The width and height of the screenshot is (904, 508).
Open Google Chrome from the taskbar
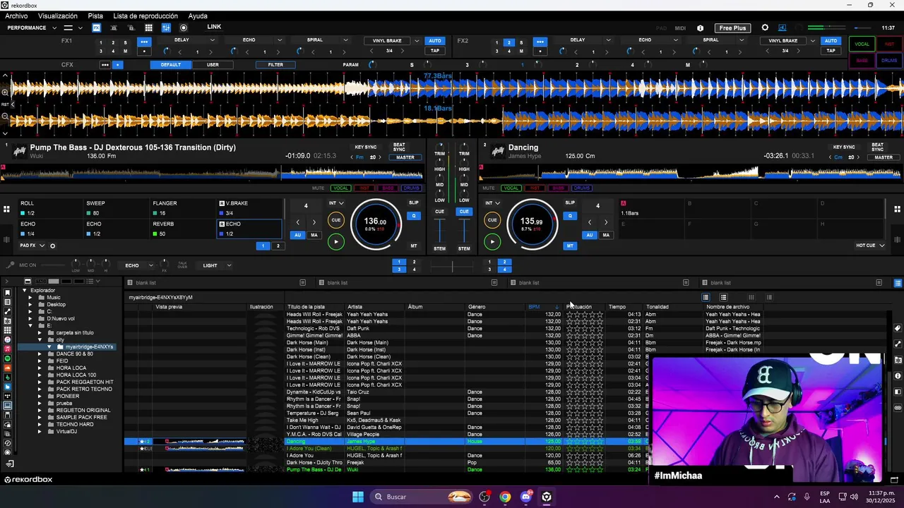coord(505,497)
